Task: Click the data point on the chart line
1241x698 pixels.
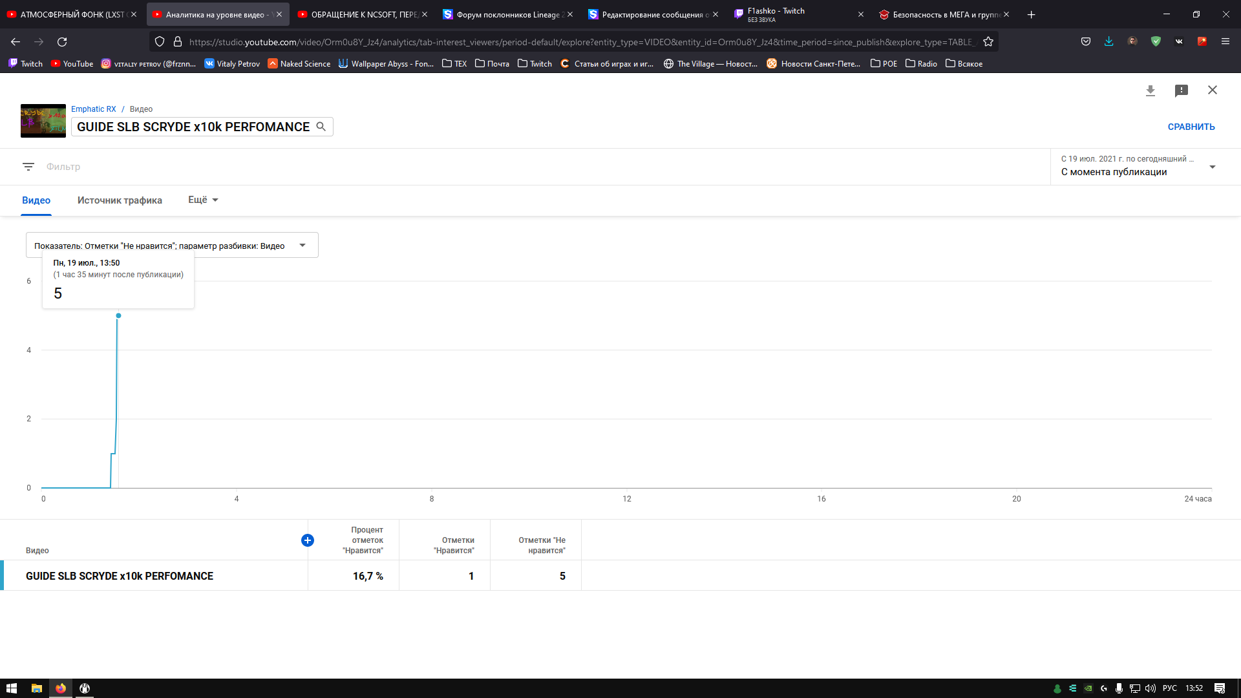Action: coord(118,316)
